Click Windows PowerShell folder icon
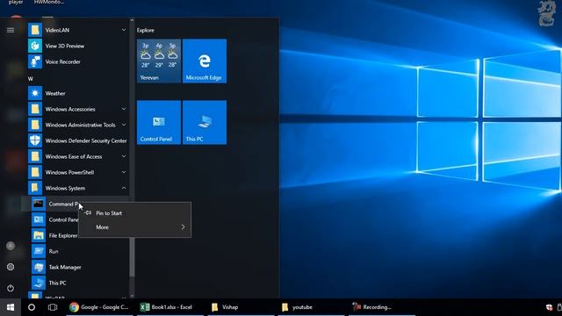562x316 pixels. [35, 172]
